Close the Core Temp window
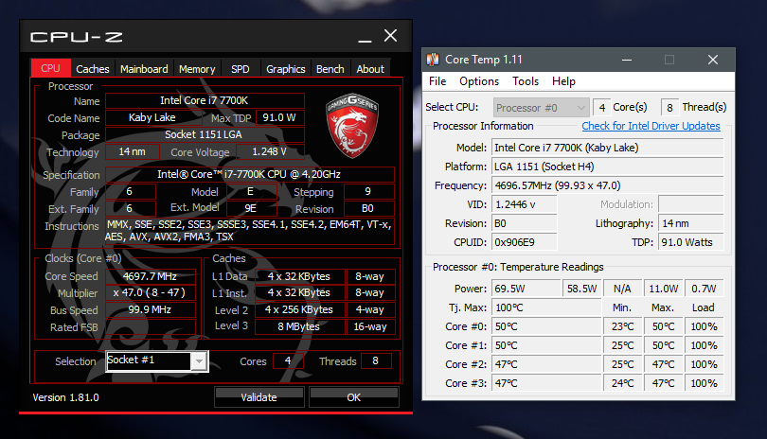 point(713,60)
